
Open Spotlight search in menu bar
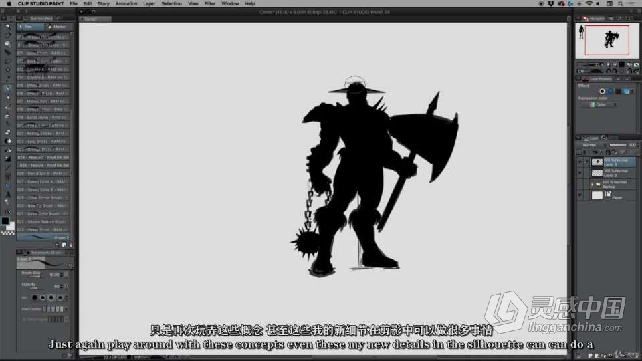[x=621, y=4]
